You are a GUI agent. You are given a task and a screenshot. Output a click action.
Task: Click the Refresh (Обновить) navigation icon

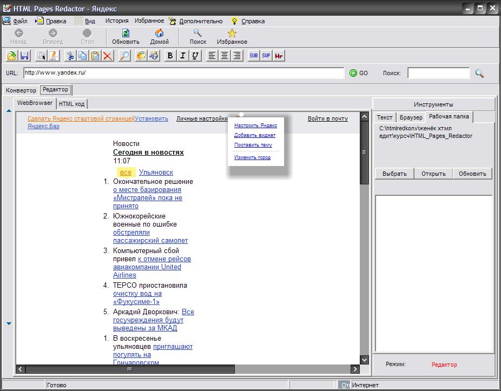126,37
